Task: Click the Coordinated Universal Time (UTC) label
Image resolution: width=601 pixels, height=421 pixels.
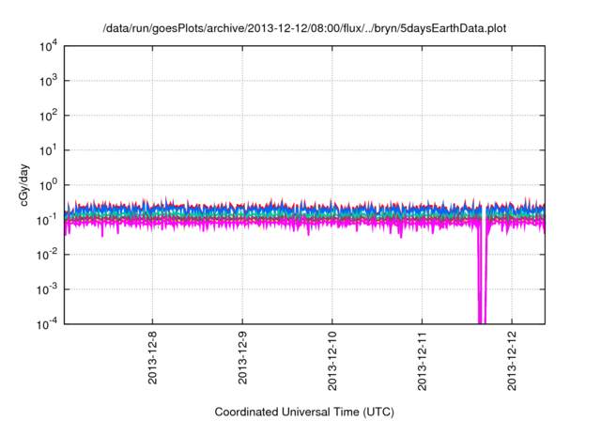Action: coord(304,412)
